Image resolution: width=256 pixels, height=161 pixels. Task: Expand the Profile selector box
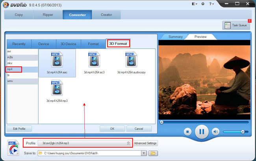(x=84, y=143)
